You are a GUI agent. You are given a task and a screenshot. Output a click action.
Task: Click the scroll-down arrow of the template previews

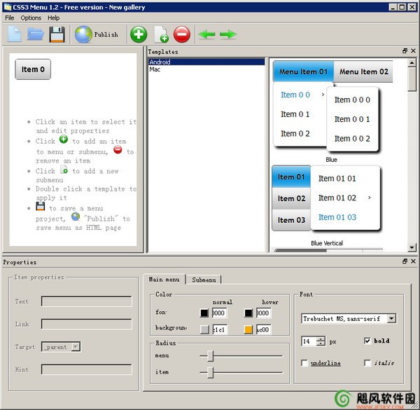point(412,247)
